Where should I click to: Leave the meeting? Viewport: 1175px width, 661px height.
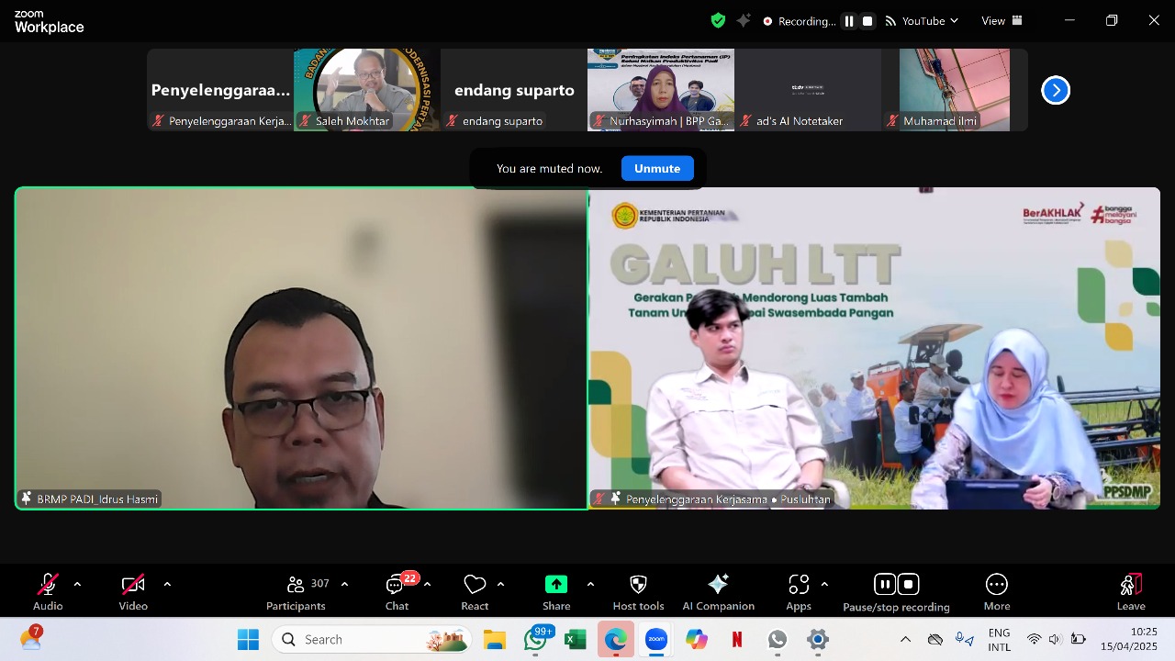(1131, 592)
